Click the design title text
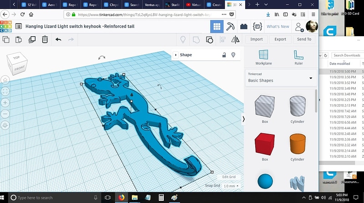Screen dimensions: 364x203 pyautogui.click(x=80, y=26)
